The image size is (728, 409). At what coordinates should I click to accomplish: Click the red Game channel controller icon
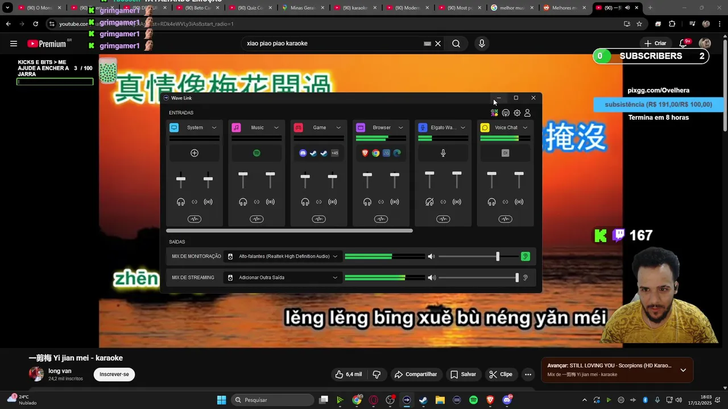click(298, 127)
